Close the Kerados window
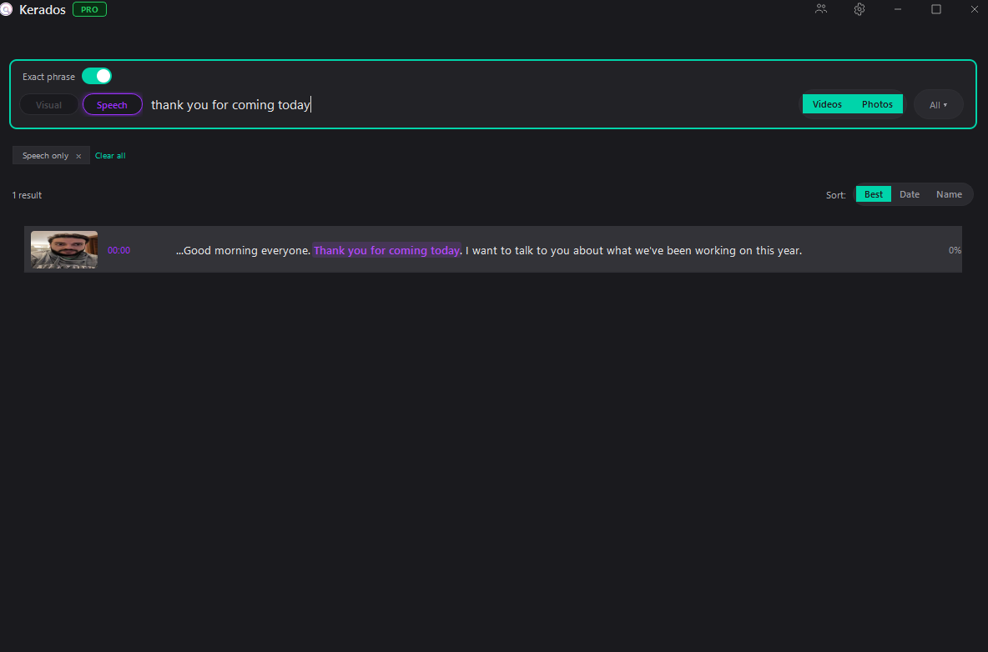The height and width of the screenshot is (652, 988). click(974, 9)
